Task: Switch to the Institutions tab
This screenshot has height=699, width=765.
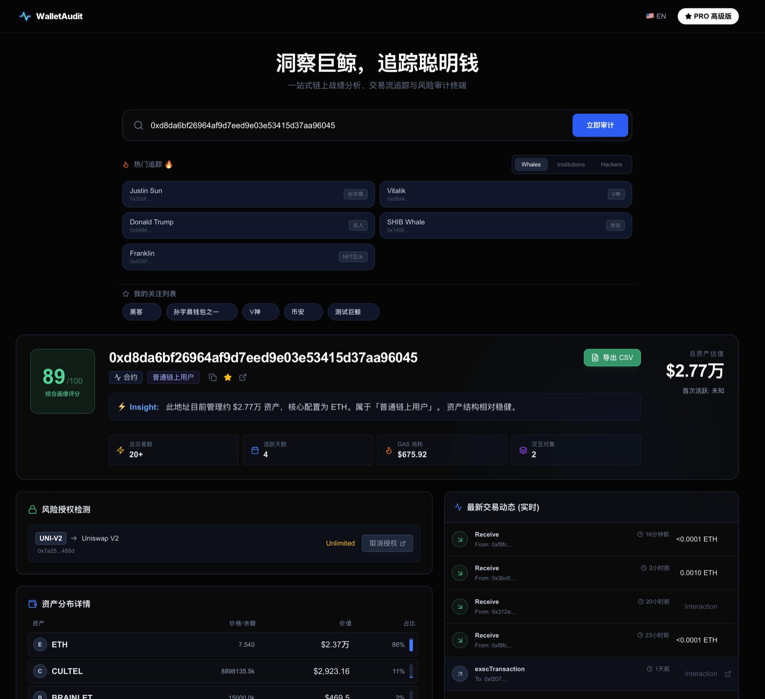Action: pos(571,165)
